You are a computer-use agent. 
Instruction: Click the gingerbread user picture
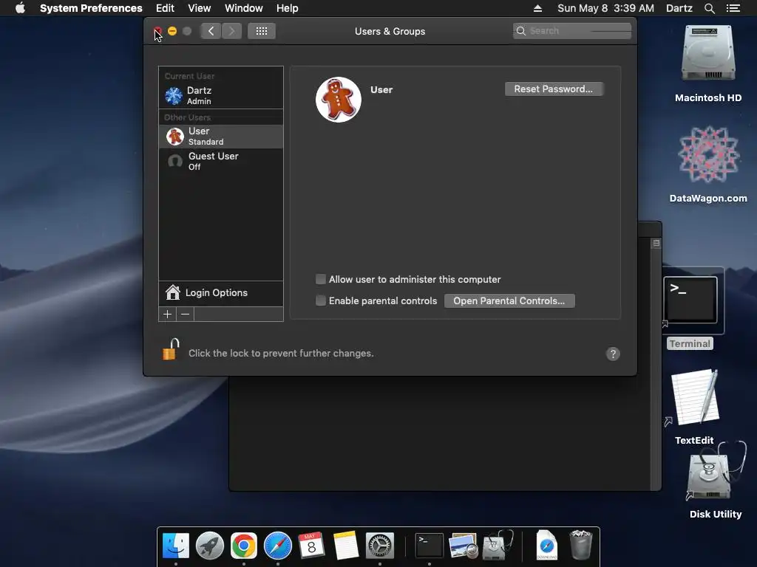(x=339, y=100)
